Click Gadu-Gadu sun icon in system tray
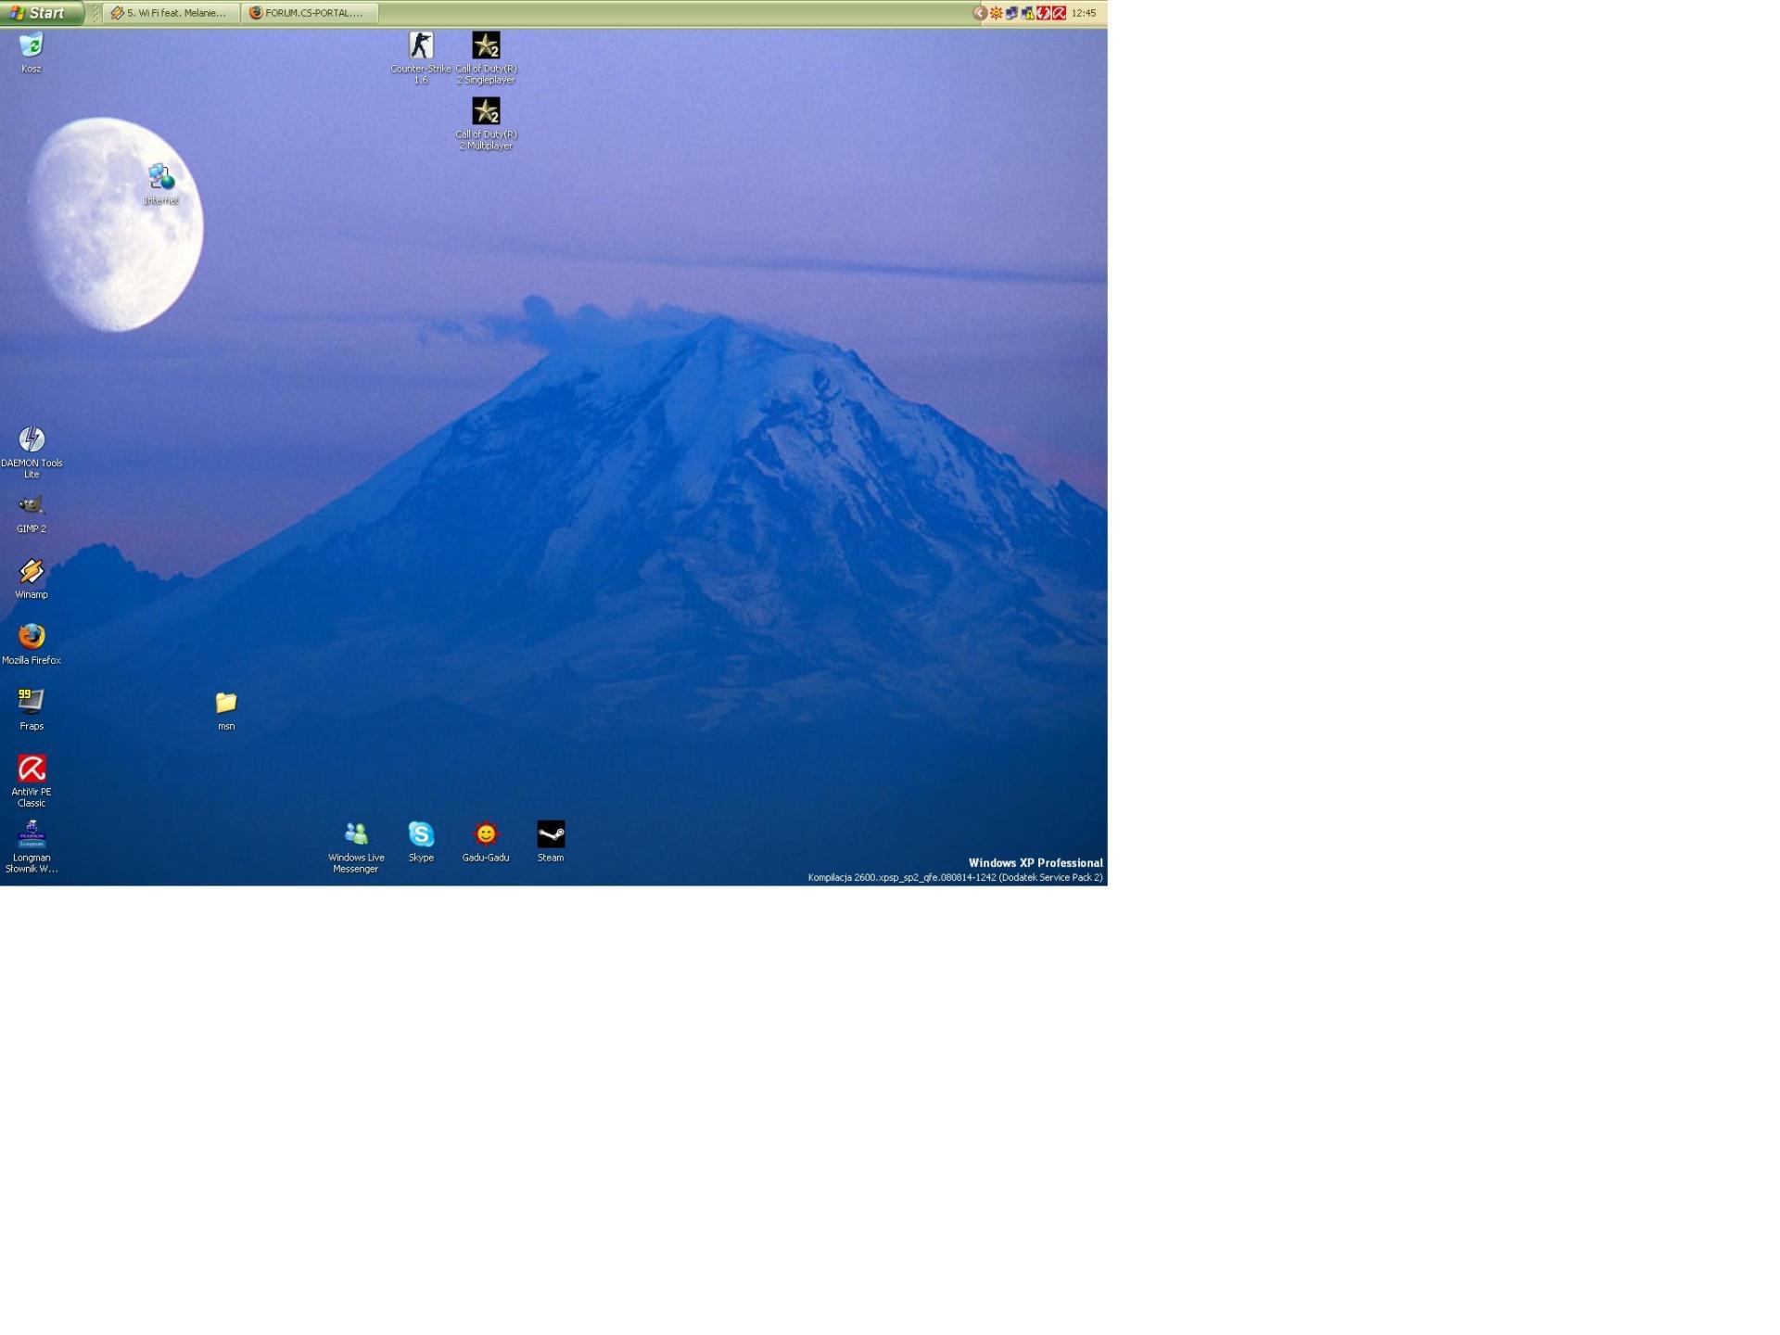The image size is (1780, 1335). (x=997, y=13)
